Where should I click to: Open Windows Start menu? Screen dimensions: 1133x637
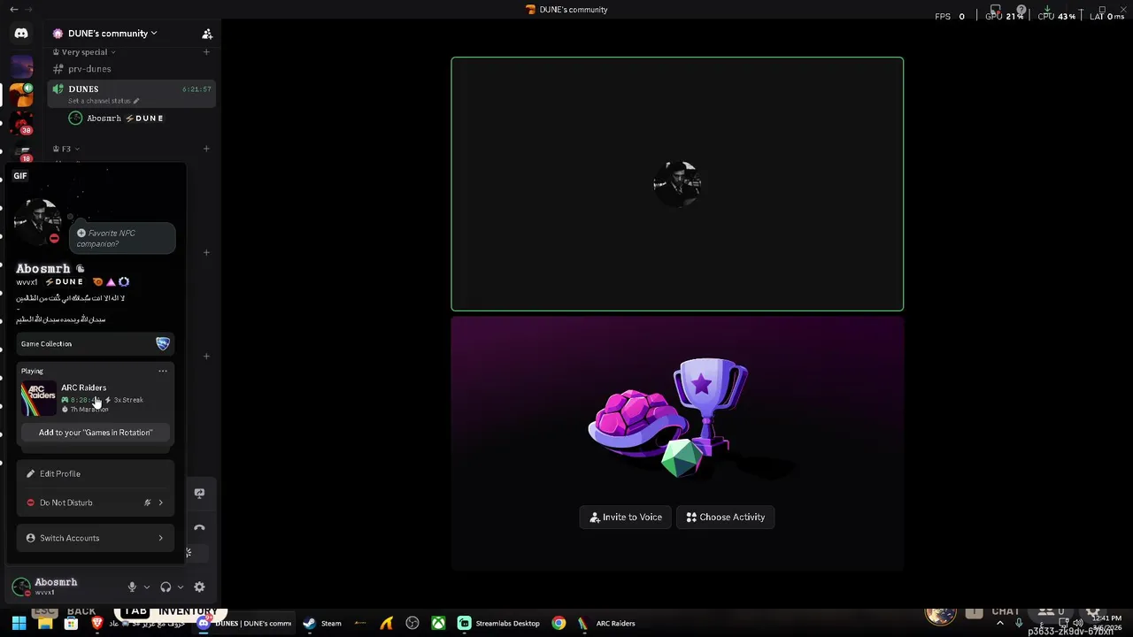click(19, 624)
